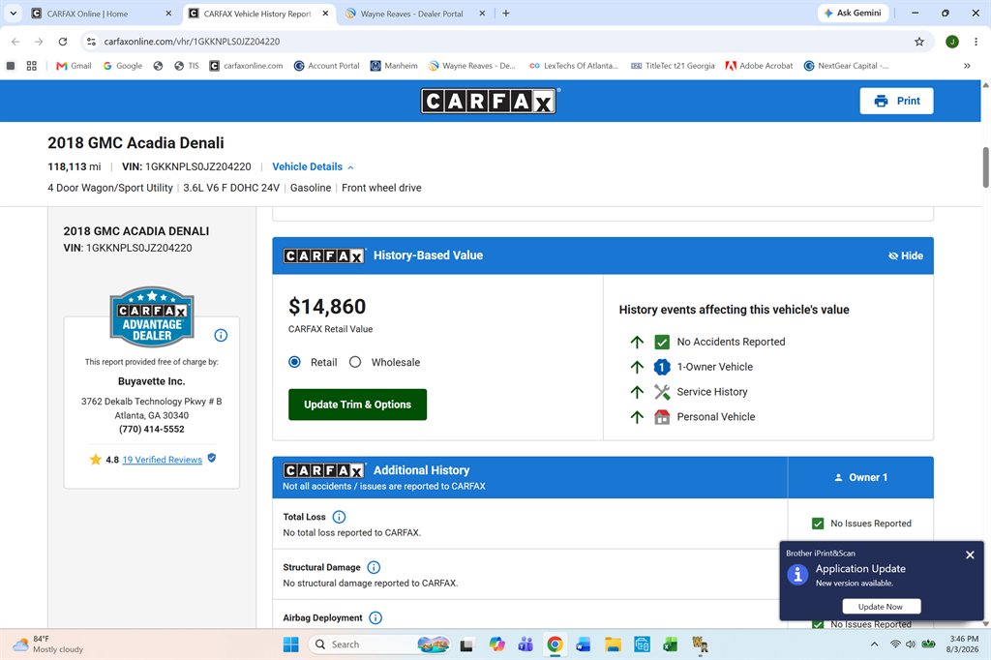
Task: Open Chrome from taskbar
Action: pyautogui.click(x=555, y=645)
